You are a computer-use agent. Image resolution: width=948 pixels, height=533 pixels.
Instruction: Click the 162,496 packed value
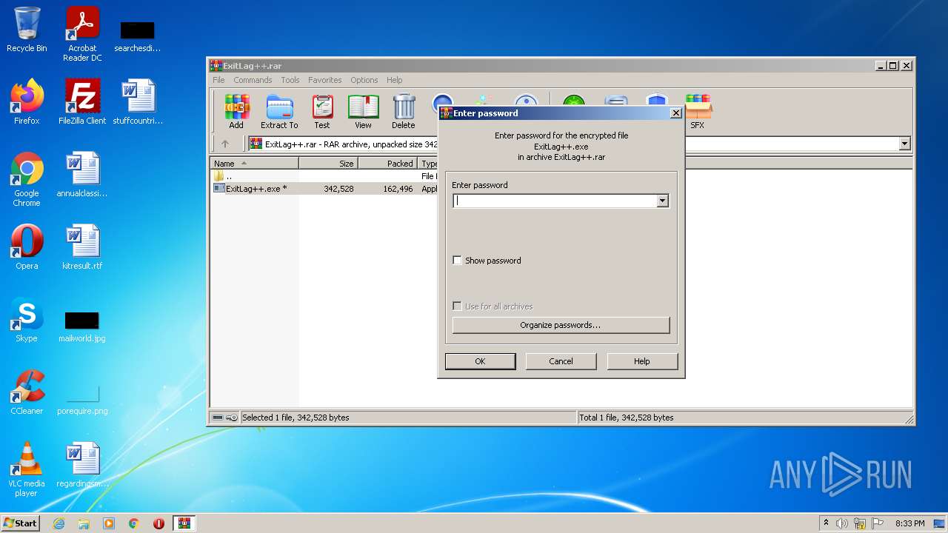tap(398, 189)
